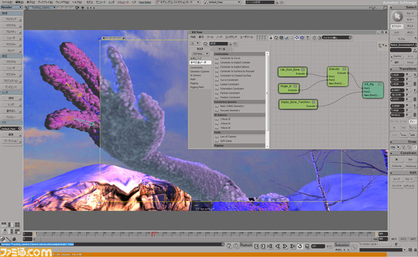Select Rigging Math category in sidebar
The height and width of the screenshot is (257, 418).
pos(197,87)
